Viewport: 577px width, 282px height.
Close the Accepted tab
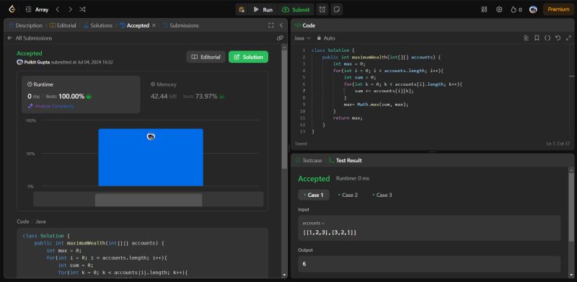(154, 25)
